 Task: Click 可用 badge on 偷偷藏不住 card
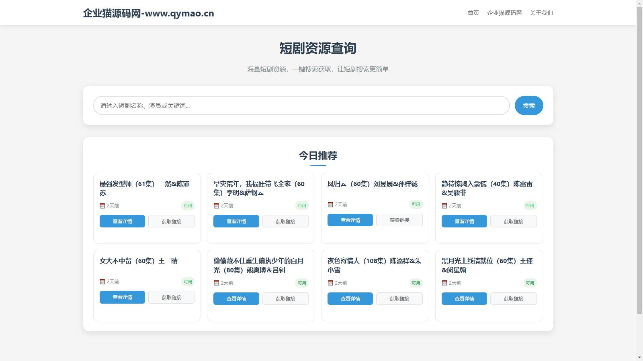(301, 283)
